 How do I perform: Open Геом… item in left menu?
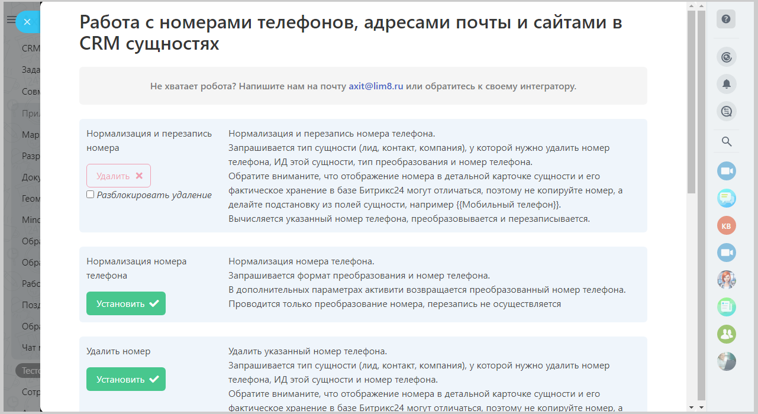[x=31, y=199]
